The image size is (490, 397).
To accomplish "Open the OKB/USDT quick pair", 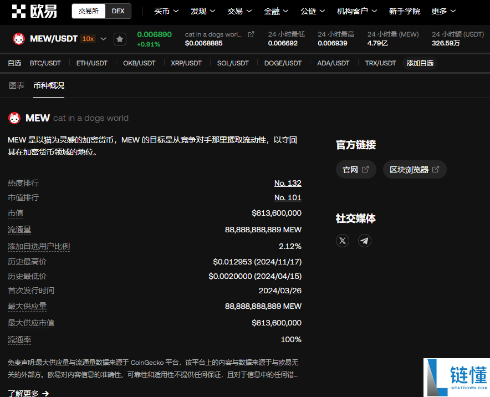I will click(x=139, y=63).
